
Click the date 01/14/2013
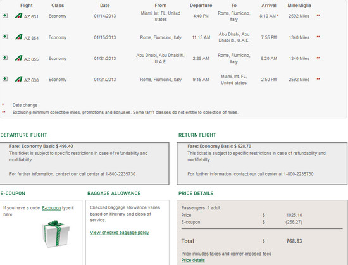pyautogui.click(x=105, y=16)
